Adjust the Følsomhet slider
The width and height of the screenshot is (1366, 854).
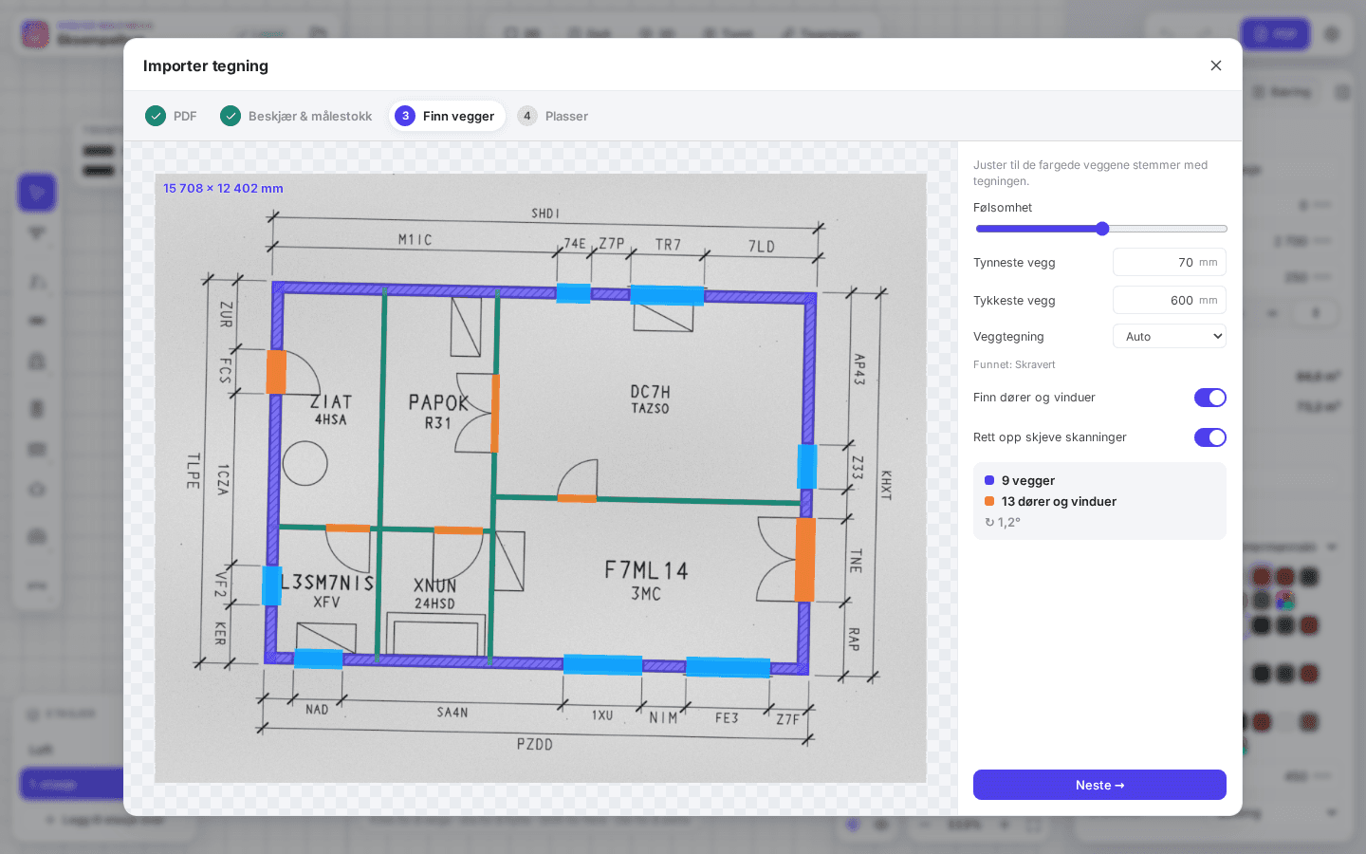[1101, 229]
